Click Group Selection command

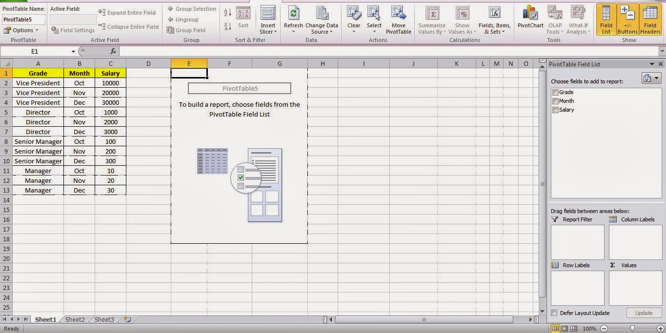pos(191,9)
